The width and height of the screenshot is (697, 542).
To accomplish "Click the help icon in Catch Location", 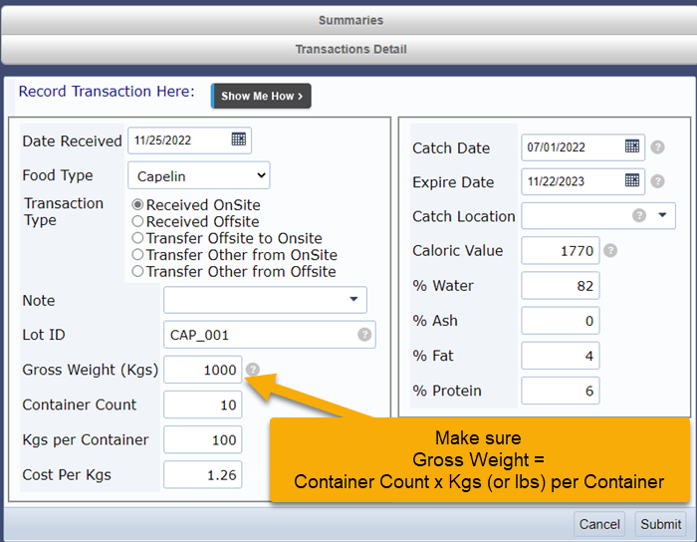I will 639,215.
